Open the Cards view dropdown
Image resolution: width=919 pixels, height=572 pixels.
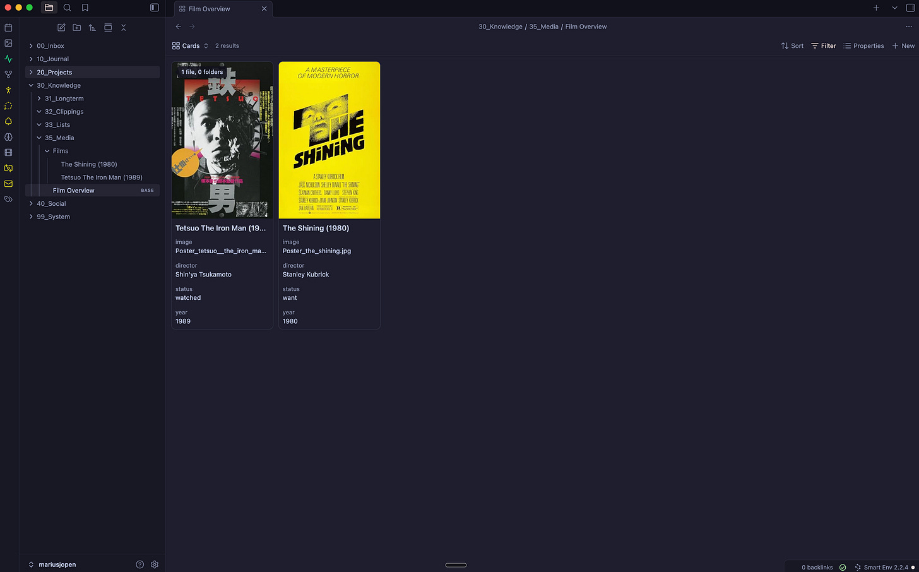click(190, 46)
